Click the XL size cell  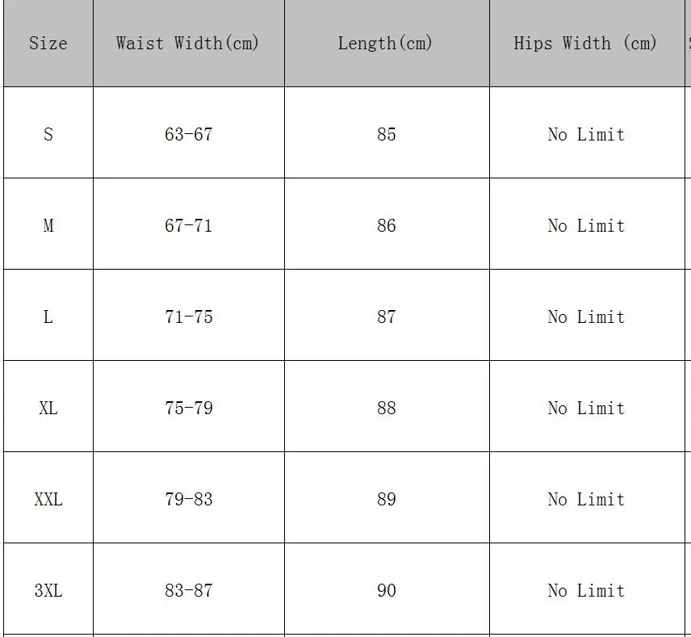48,408
